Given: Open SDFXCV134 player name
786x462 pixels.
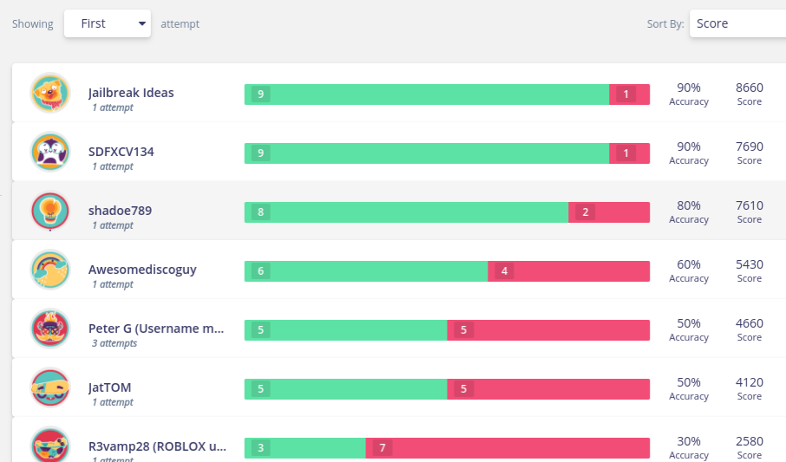Looking at the screenshot, I should (121, 152).
